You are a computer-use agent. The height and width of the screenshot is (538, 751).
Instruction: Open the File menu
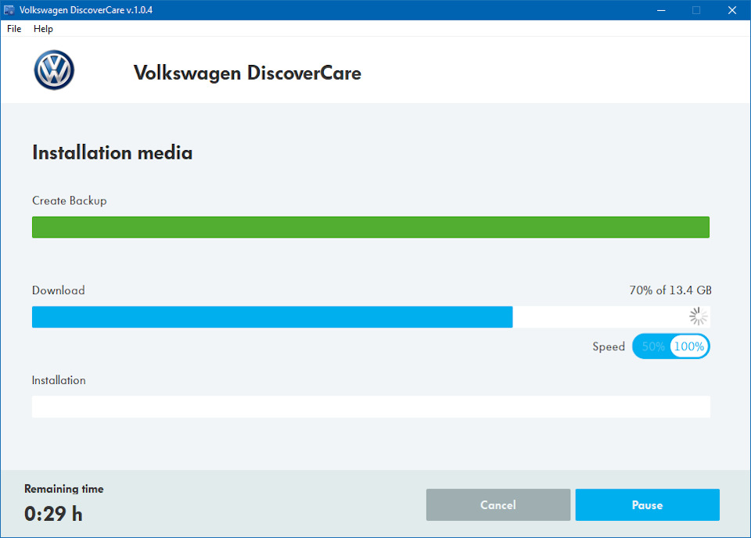[14, 29]
